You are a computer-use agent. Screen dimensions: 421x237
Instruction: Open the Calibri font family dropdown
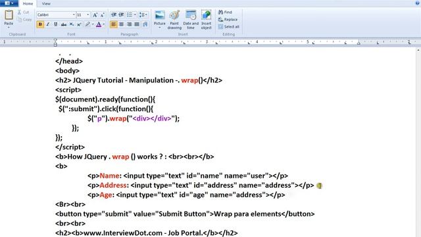[74, 14]
